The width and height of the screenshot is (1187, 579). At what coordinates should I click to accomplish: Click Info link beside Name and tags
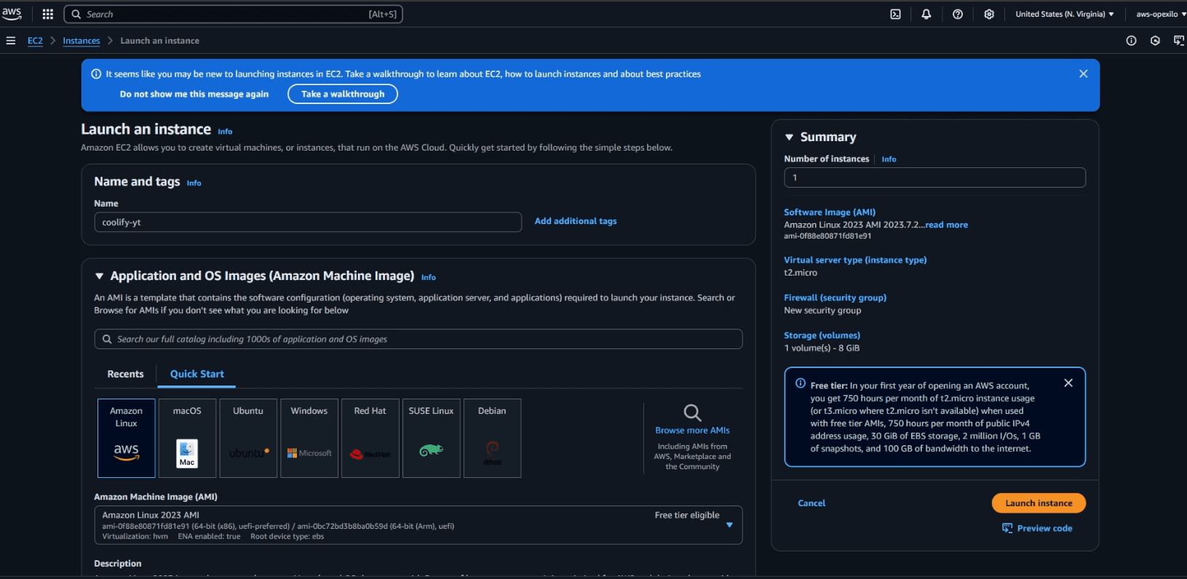pyautogui.click(x=194, y=183)
